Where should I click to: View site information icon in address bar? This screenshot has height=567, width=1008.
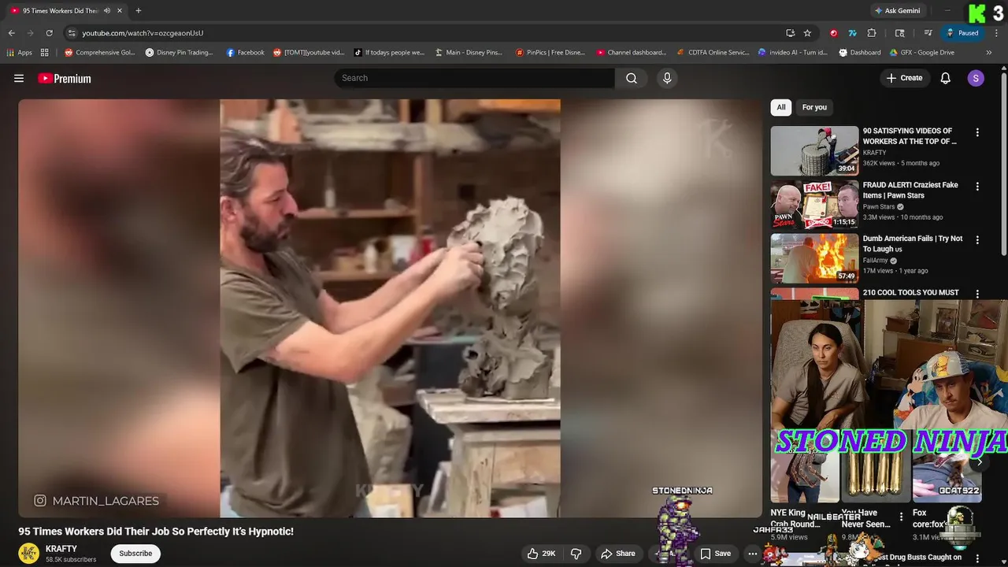coord(72,33)
